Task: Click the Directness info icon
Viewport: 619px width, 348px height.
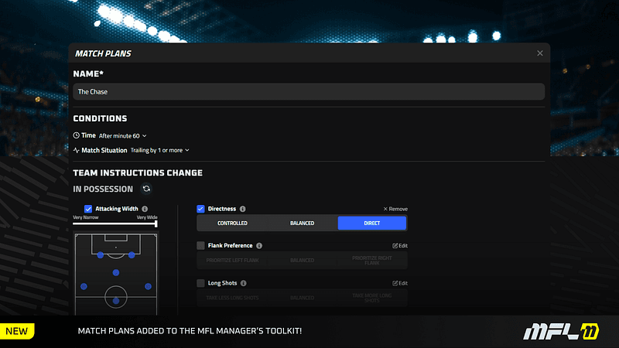Action: [x=243, y=209]
